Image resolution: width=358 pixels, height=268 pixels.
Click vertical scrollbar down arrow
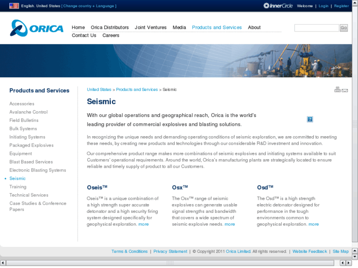[x=355, y=257]
